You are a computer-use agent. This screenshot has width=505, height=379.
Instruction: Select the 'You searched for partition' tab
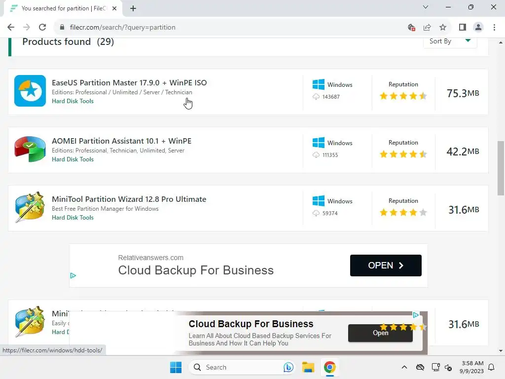[x=63, y=8]
